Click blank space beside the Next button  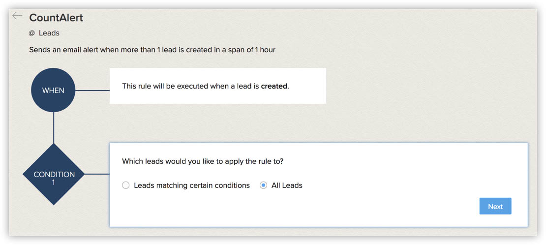pos(383,206)
